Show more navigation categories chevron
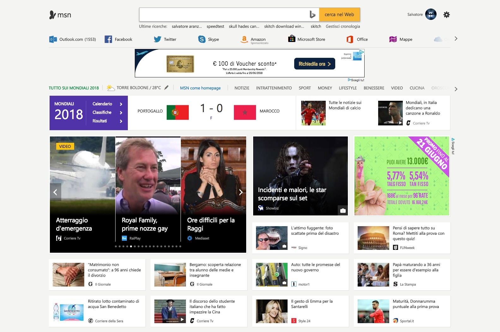Image resolution: width=500 pixels, height=332 pixels. click(456, 89)
